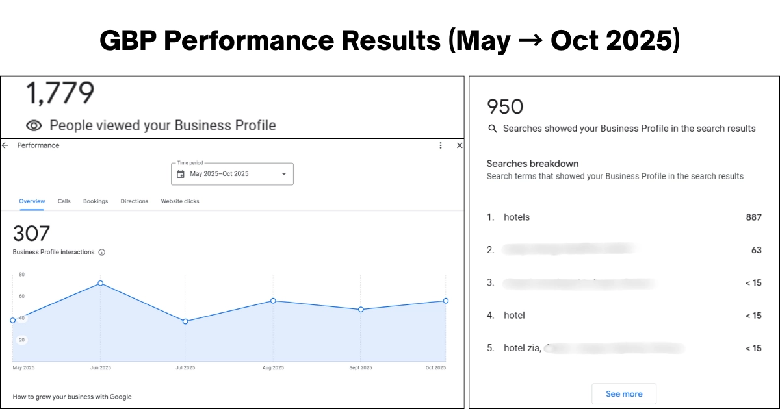Viewport: 780px width, 409px height.
Task: Click the Oct 2025 data point on the chart
Action: point(445,301)
